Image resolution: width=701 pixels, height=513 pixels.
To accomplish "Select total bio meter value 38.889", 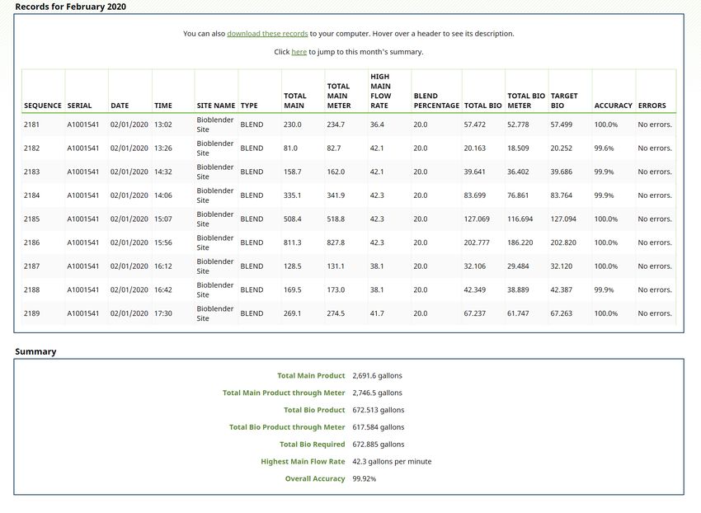I will coord(518,289).
